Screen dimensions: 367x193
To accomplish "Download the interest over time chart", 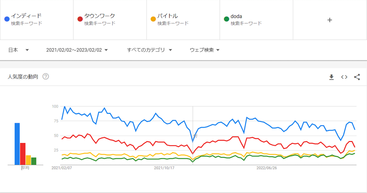I will 331,77.
